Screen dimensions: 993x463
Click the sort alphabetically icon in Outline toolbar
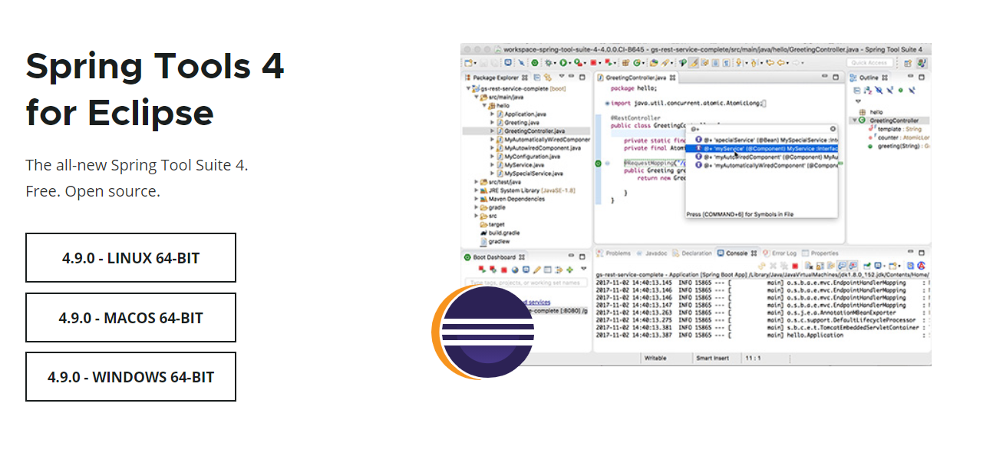pyautogui.click(x=868, y=90)
